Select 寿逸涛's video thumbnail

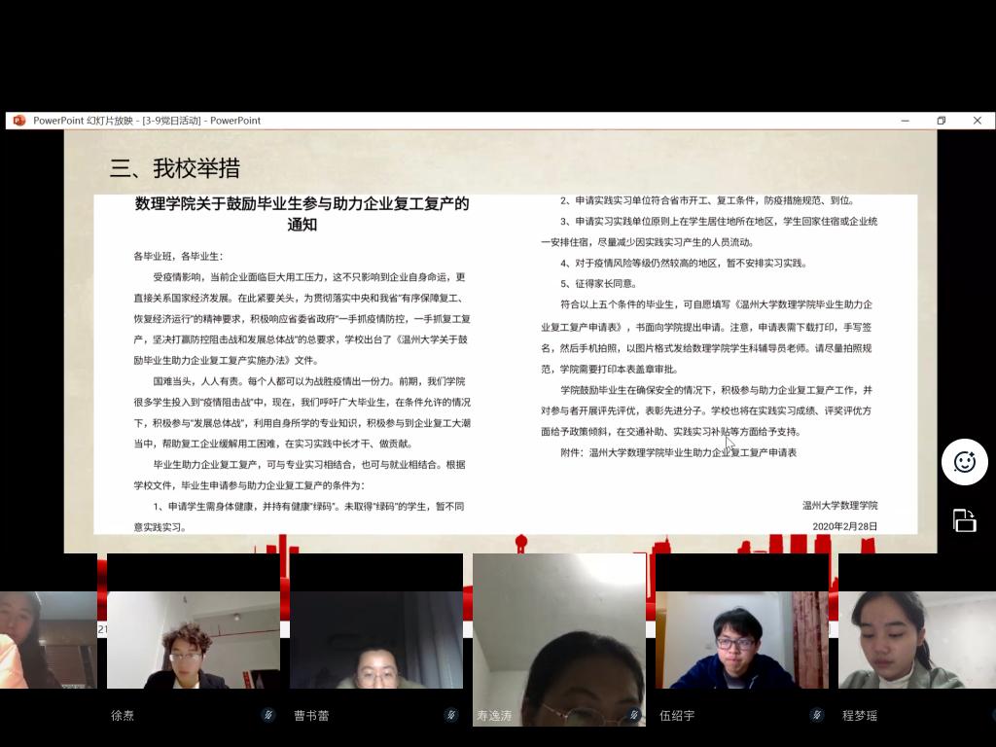558,632
